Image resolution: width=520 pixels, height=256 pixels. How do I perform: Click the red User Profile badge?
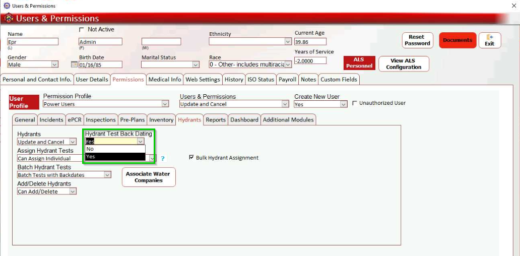24,102
